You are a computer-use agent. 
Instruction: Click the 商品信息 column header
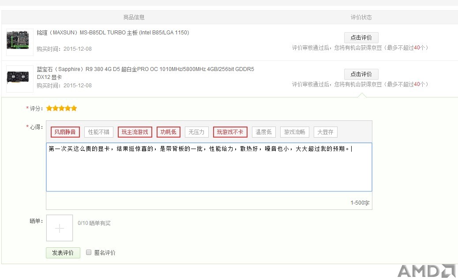(x=134, y=17)
